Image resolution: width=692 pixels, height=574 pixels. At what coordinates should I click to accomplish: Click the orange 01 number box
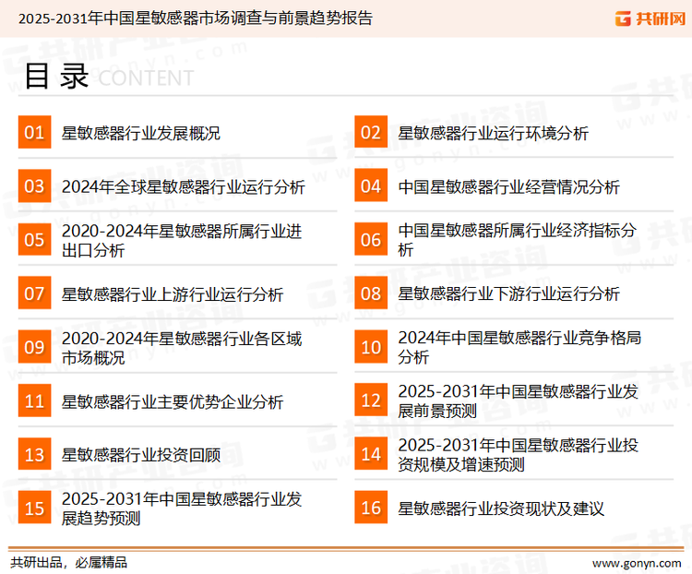click(34, 132)
